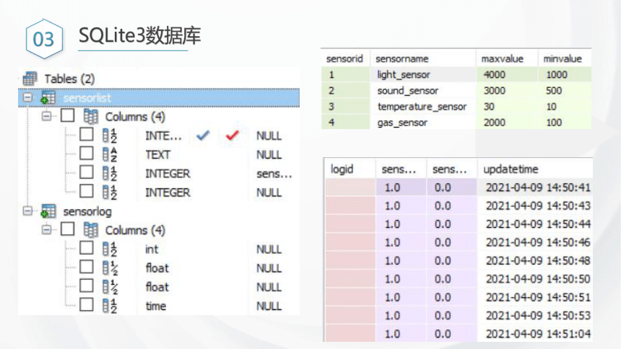This screenshot has width=621, height=349.
Task: Click the maxvalue cell 3000
Action: click(506, 91)
